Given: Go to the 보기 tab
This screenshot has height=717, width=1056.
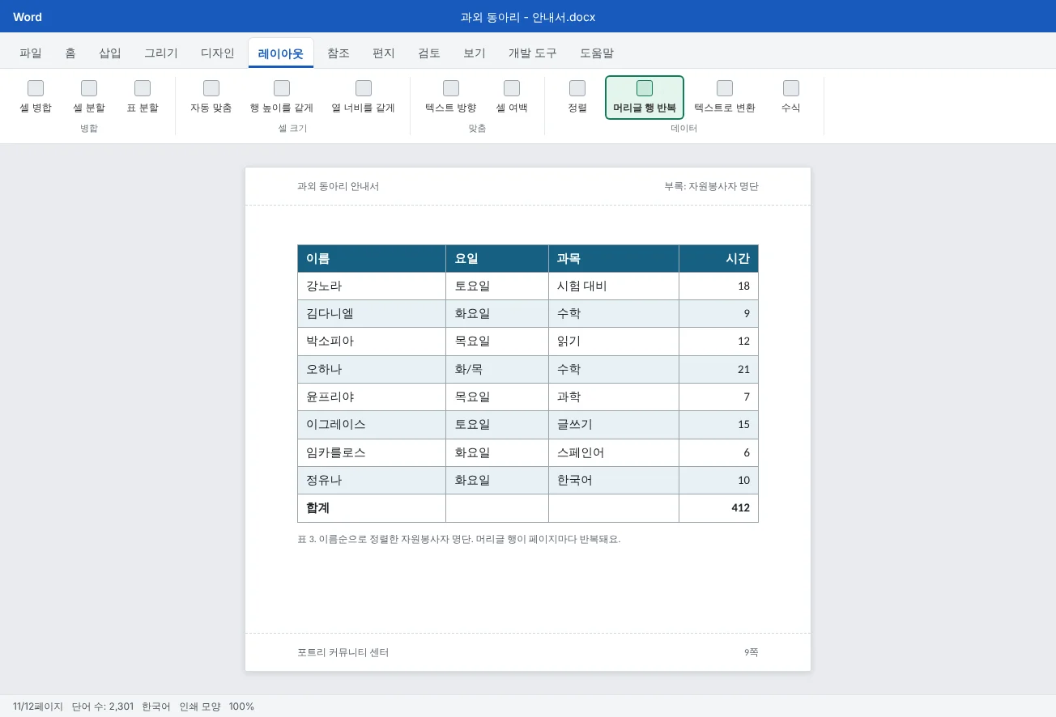Looking at the screenshot, I should 475,53.
